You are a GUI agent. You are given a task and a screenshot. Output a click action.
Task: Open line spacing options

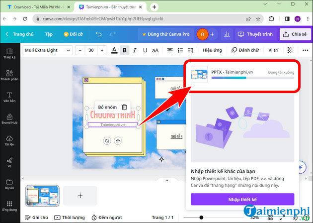click(x=191, y=50)
